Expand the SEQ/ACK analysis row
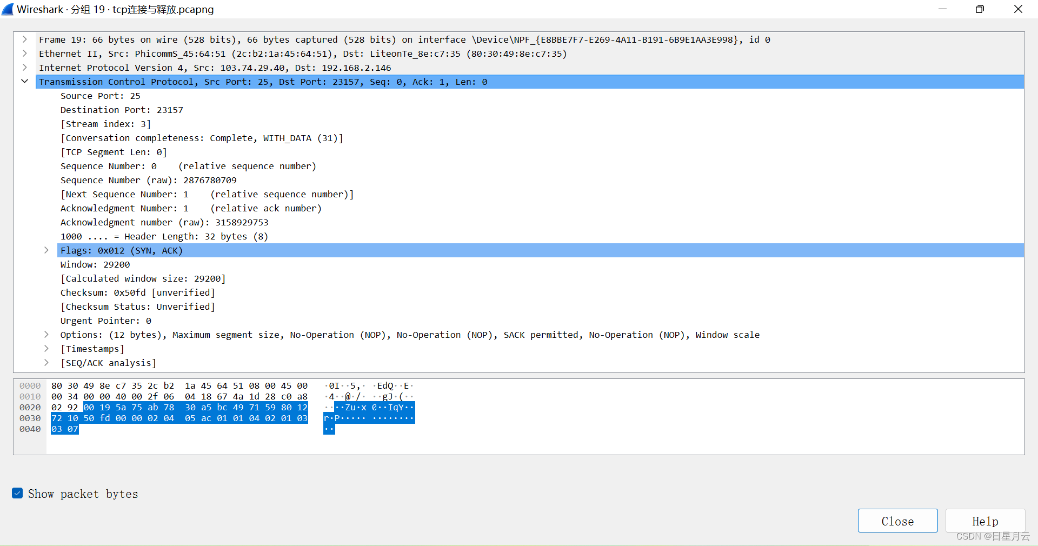The image size is (1038, 546). click(46, 363)
